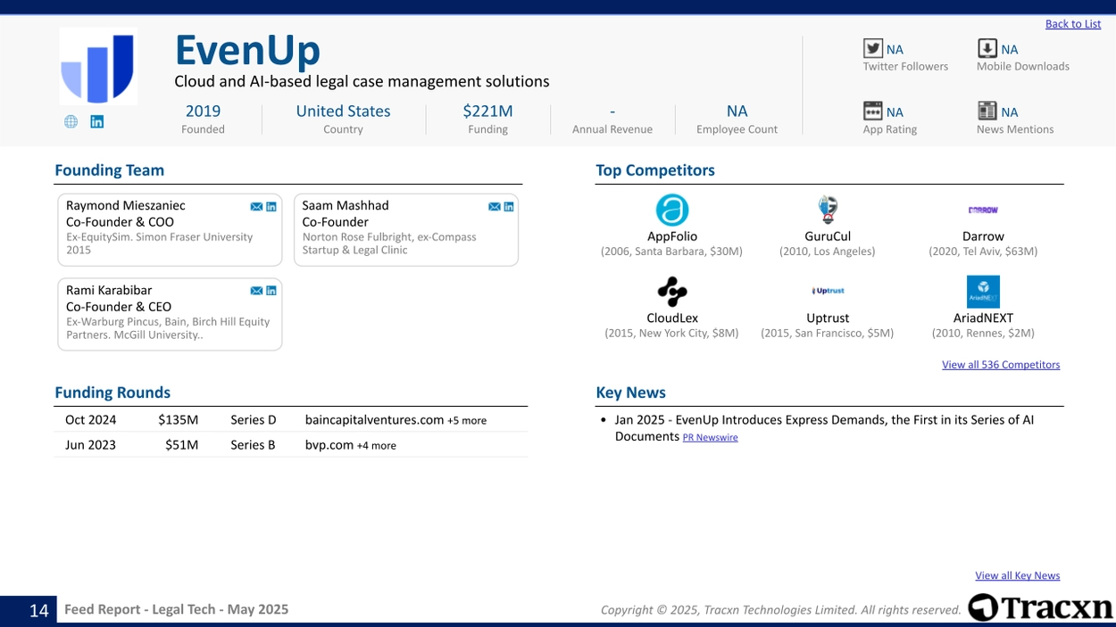The height and width of the screenshot is (627, 1116).
Task: Click the Tracxn logo in footer
Action: tap(1041, 607)
